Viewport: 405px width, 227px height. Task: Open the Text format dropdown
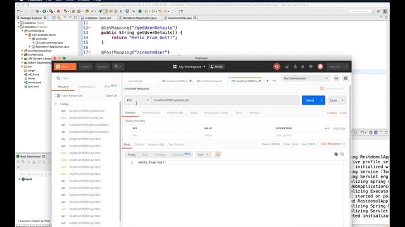point(203,154)
